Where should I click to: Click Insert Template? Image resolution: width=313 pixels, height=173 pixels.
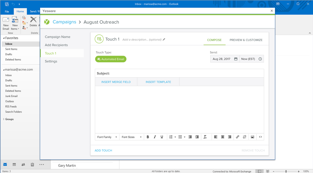coord(158,82)
